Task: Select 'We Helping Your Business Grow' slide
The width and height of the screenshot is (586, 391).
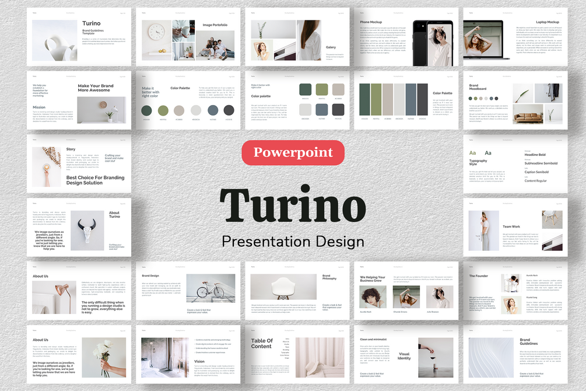Action: pyautogui.click(x=406, y=291)
